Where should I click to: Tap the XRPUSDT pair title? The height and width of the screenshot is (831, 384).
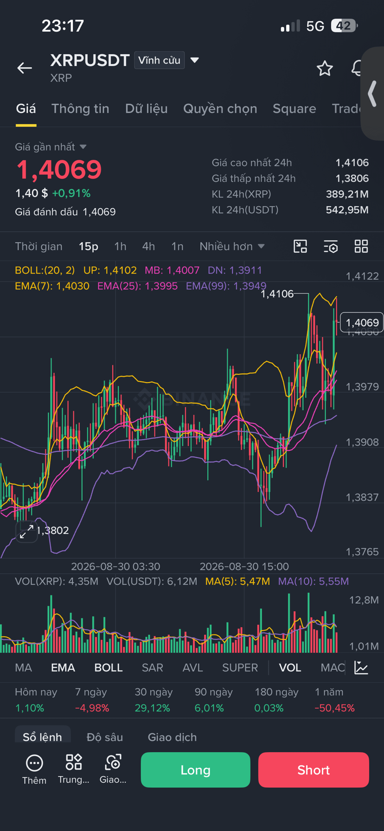90,60
